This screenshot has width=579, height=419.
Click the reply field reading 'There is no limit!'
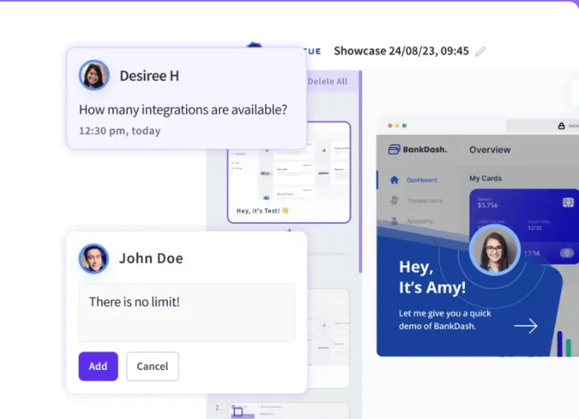pyautogui.click(x=187, y=313)
